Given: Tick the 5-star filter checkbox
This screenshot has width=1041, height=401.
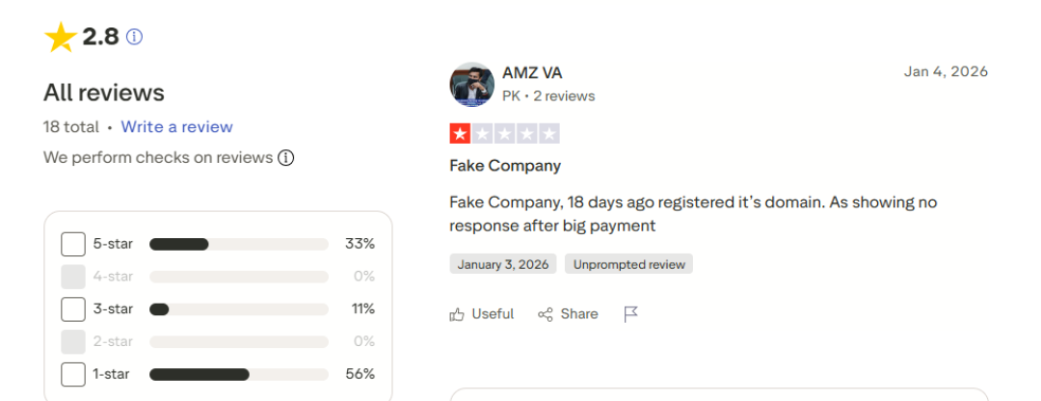Looking at the screenshot, I should click(x=73, y=244).
